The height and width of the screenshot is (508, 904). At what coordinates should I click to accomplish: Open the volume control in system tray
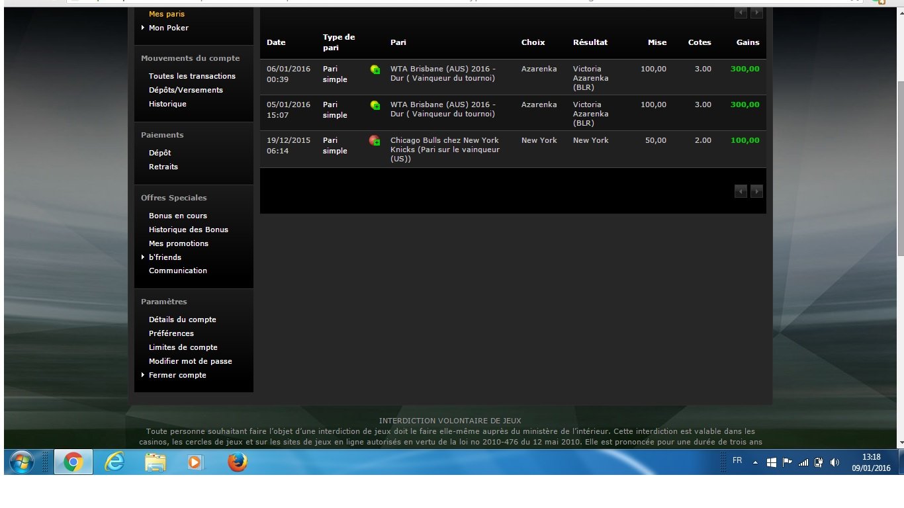[835, 462]
